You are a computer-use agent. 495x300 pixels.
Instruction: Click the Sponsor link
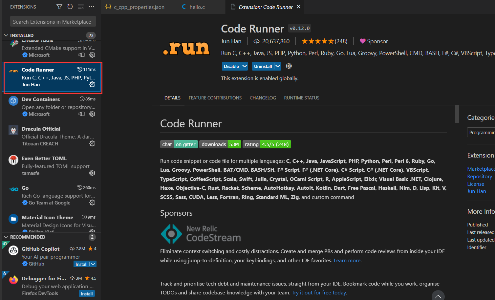tap(377, 41)
